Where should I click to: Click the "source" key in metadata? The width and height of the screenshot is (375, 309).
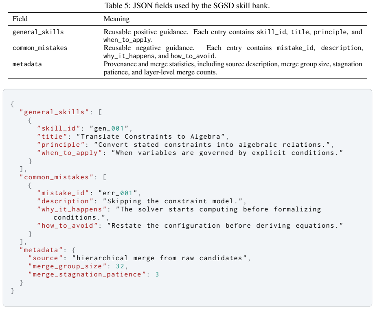(46, 258)
